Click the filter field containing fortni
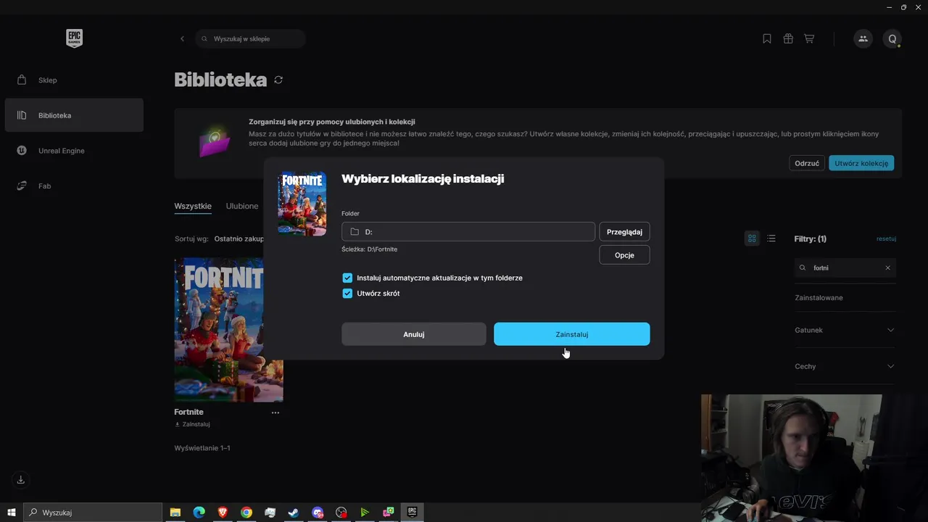Image resolution: width=928 pixels, height=522 pixels. [845, 268]
